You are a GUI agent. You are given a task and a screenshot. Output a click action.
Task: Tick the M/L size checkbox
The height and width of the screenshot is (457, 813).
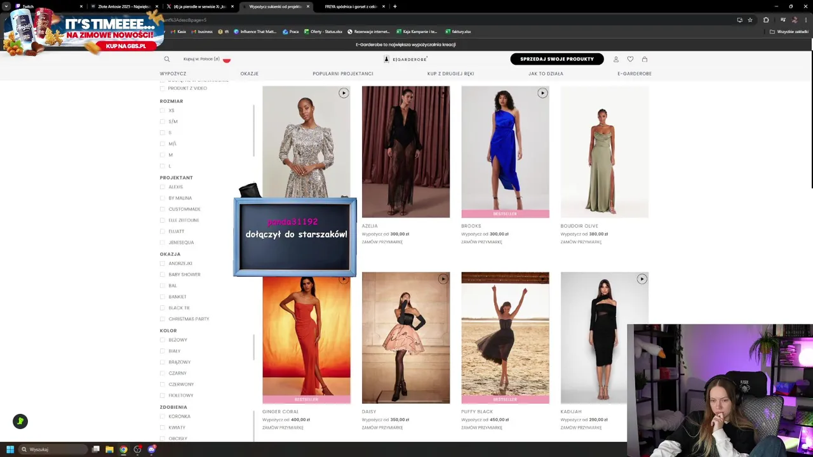(x=163, y=143)
